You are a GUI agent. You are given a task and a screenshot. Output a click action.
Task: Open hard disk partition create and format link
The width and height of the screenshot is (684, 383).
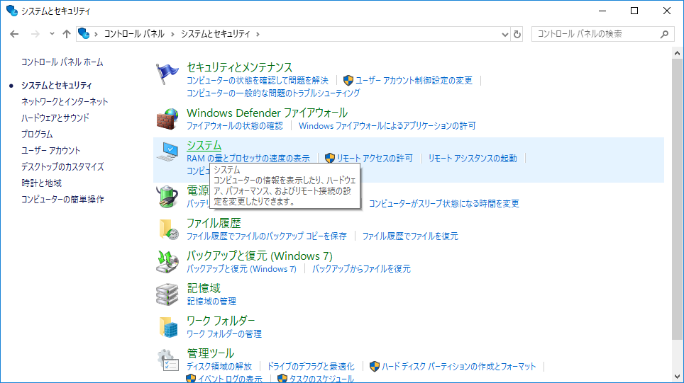coord(458,367)
